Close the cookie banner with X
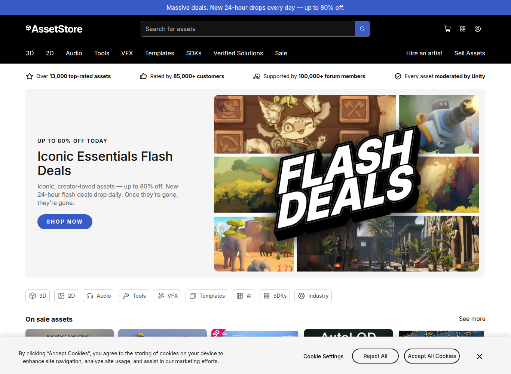The image size is (511, 374). (480, 356)
